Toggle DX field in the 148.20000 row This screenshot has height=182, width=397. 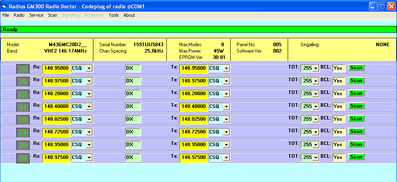(x=133, y=94)
